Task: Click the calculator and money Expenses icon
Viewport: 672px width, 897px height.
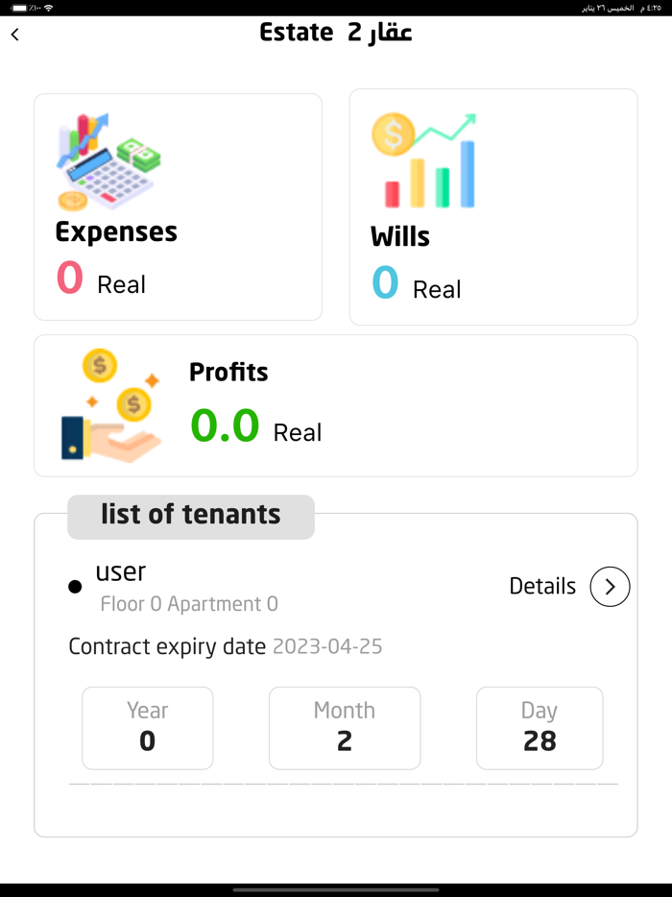Action: point(108,161)
